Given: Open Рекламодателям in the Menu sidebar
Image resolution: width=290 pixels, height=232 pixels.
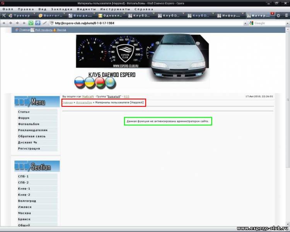Looking at the screenshot, I should coord(38,130).
